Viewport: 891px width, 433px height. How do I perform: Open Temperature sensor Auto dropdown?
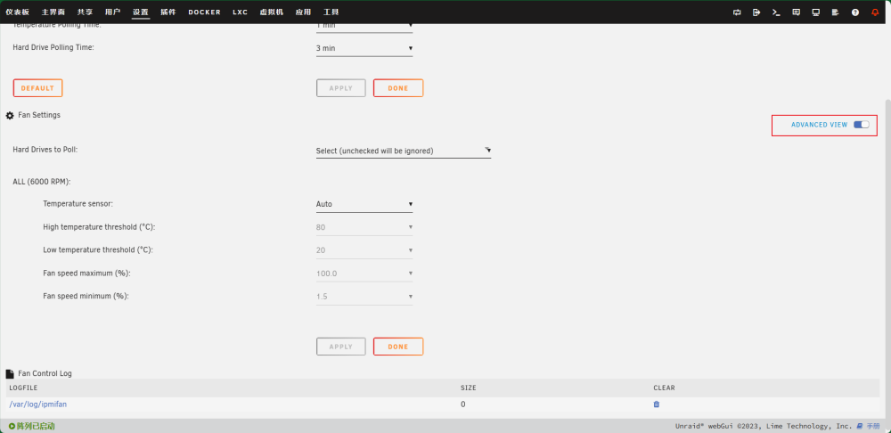click(364, 204)
